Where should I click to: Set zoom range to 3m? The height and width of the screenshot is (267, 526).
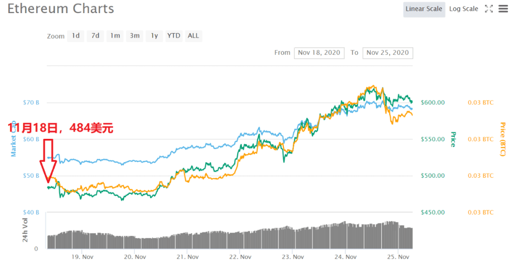click(x=135, y=36)
